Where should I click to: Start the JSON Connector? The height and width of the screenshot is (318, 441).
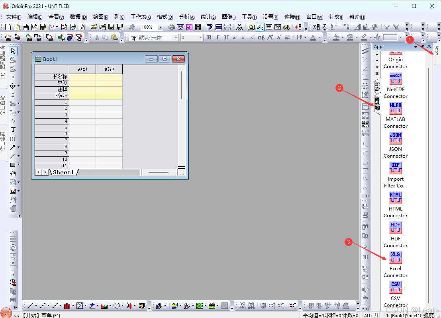coord(395,138)
